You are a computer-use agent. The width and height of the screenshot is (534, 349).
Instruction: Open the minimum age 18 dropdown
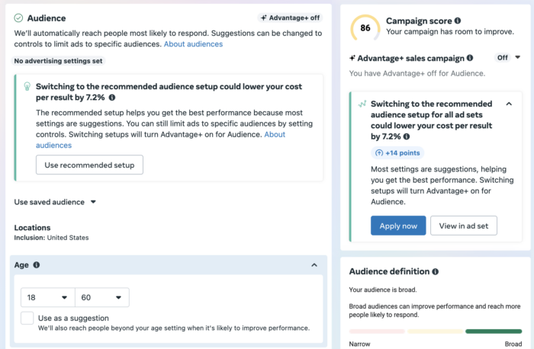pyautogui.click(x=47, y=298)
